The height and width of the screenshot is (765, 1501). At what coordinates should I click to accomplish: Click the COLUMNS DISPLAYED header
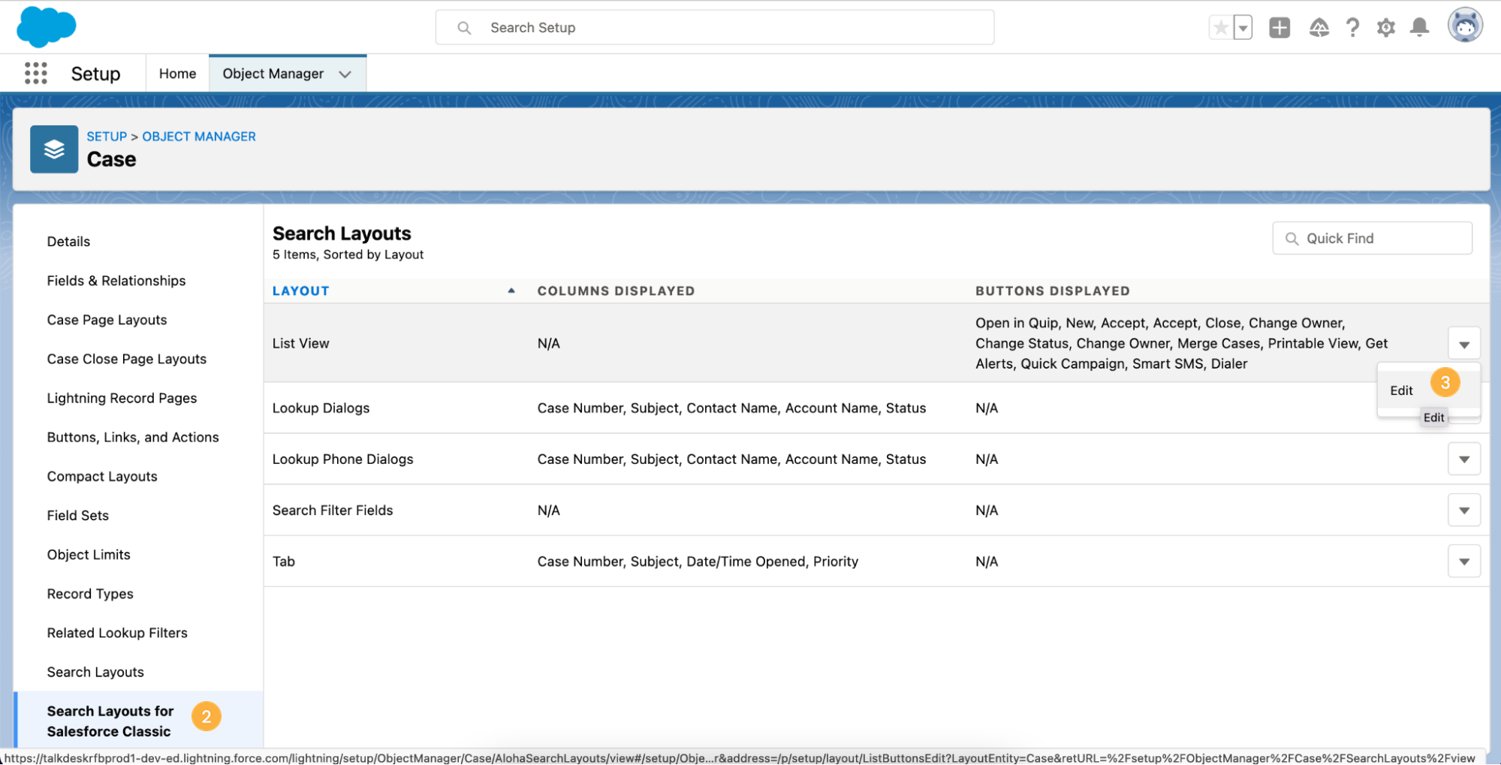click(x=616, y=291)
